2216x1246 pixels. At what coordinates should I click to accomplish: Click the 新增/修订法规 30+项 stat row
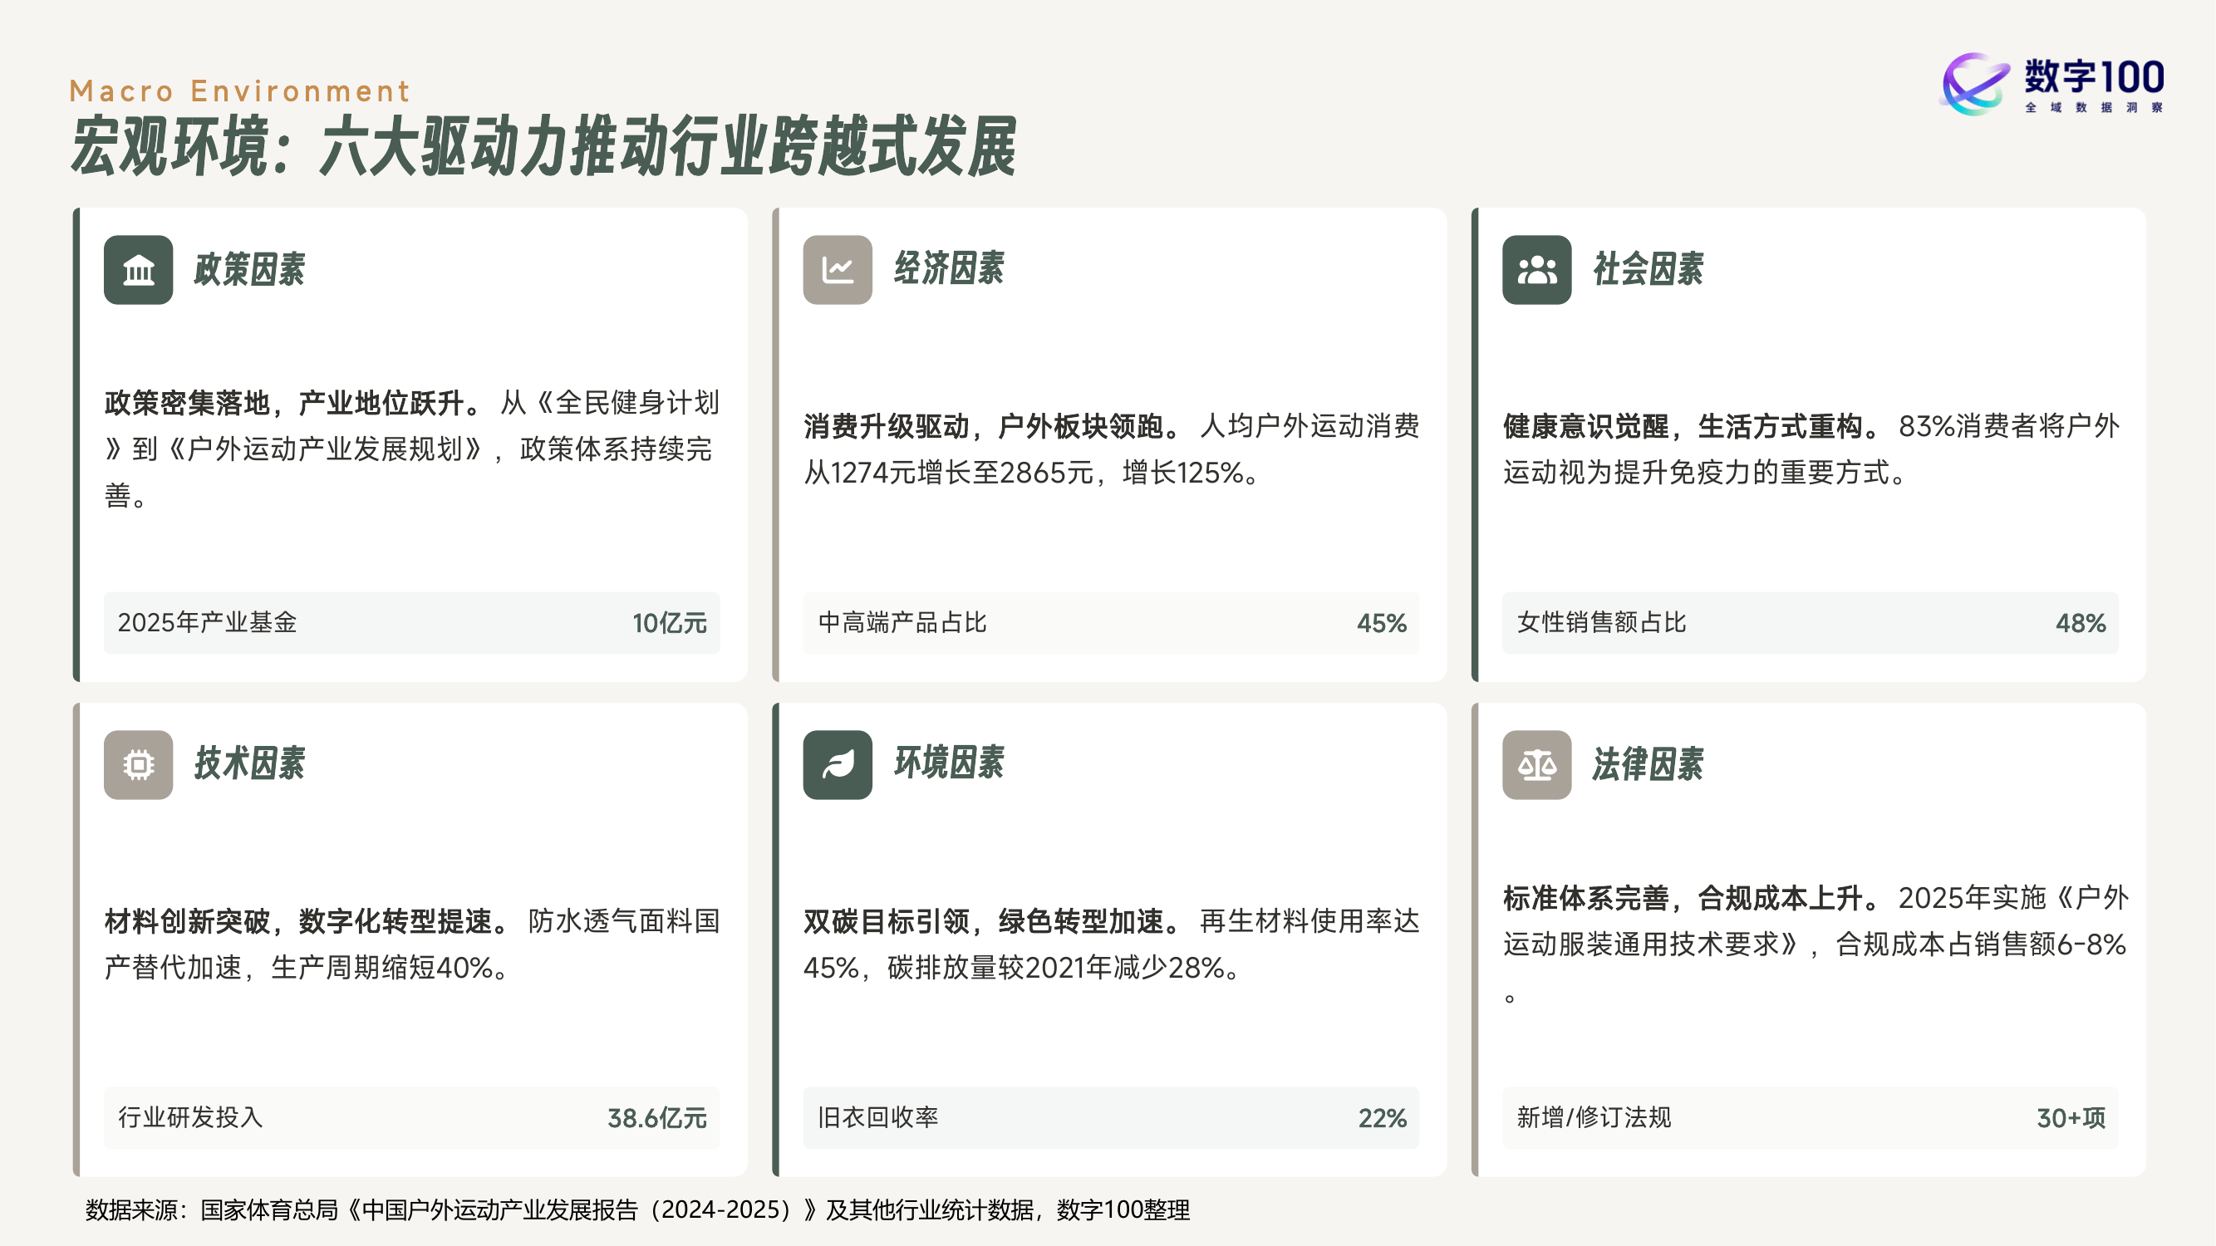(1810, 1117)
